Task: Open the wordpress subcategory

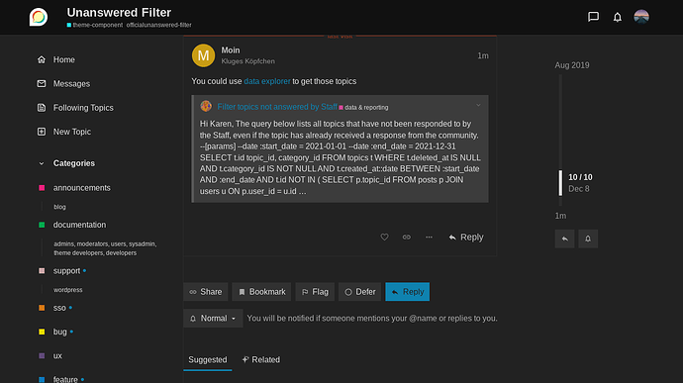Action: (68, 290)
